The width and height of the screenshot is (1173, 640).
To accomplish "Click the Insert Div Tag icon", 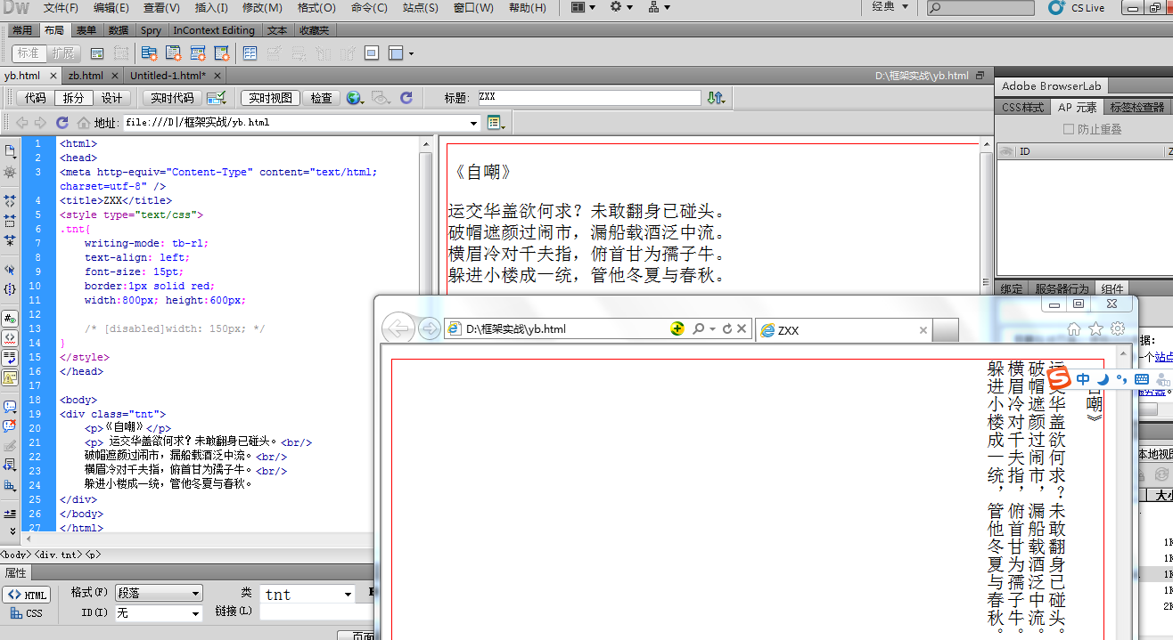I will coord(97,53).
